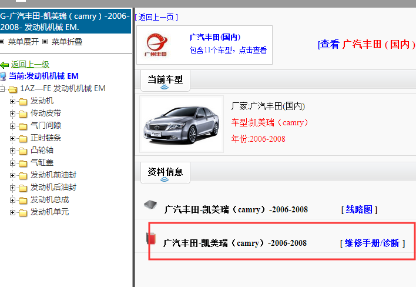Click the 气门间隙 folder icon
416x287 pixels.
(23, 126)
